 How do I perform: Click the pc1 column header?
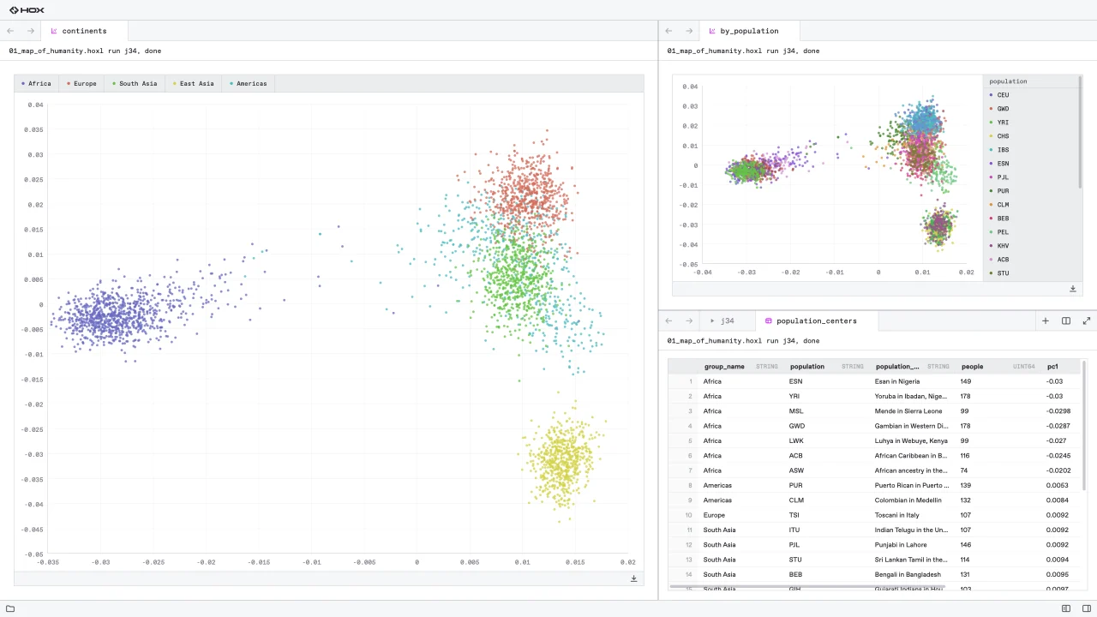pyautogui.click(x=1063, y=366)
